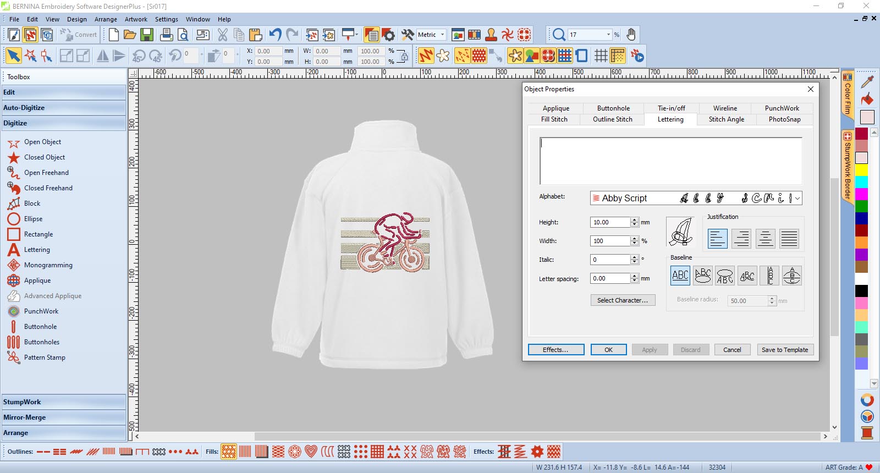The height and width of the screenshot is (473, 880).
Task: Expand the Edit toolbox section
Action: point(63,92)
